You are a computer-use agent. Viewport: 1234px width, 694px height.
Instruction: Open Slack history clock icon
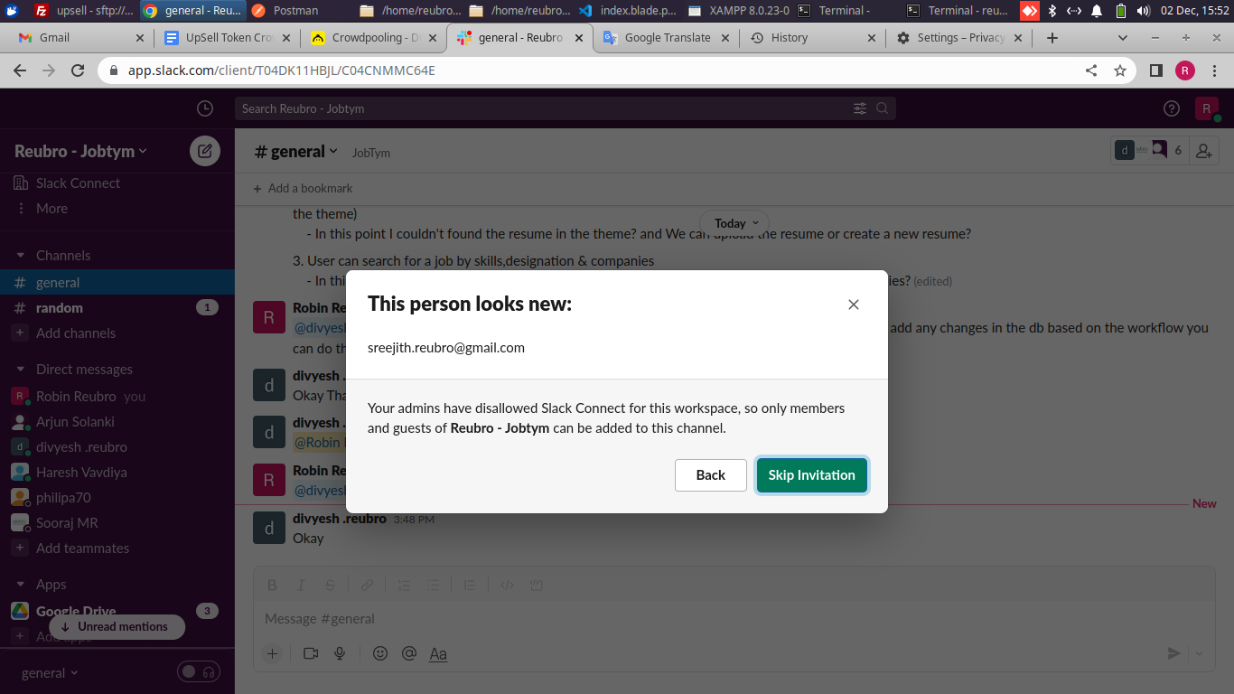[x=205, y=108]
